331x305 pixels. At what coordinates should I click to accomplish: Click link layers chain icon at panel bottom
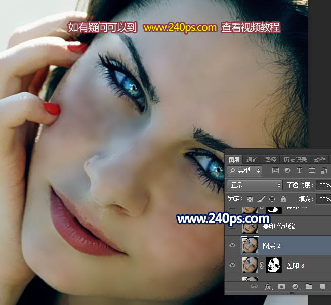point(254,286)
